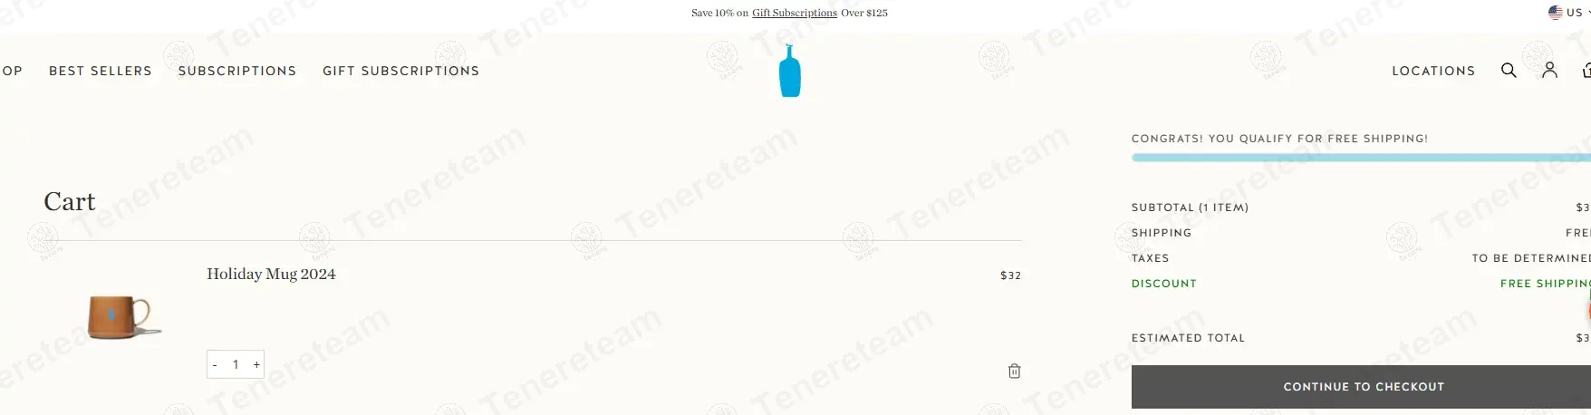Viewport: 1591px width, 415px height.
Task: Click the Discount label
Action: [x=1164, y=284]
